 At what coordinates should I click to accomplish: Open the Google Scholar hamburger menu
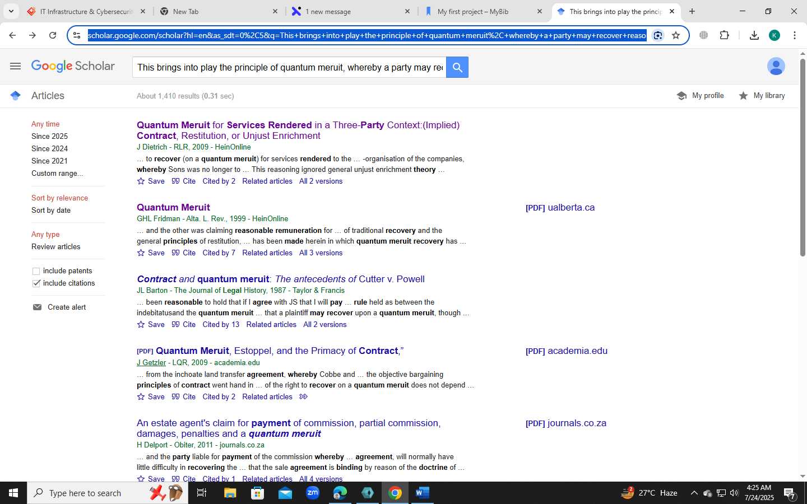[x=15, y=66]
